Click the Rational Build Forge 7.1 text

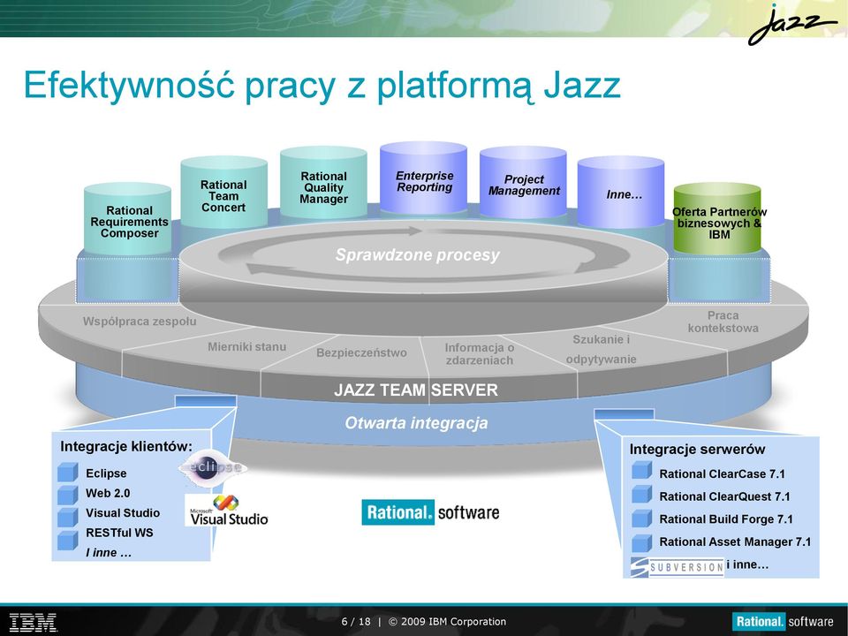coord(726,519)
